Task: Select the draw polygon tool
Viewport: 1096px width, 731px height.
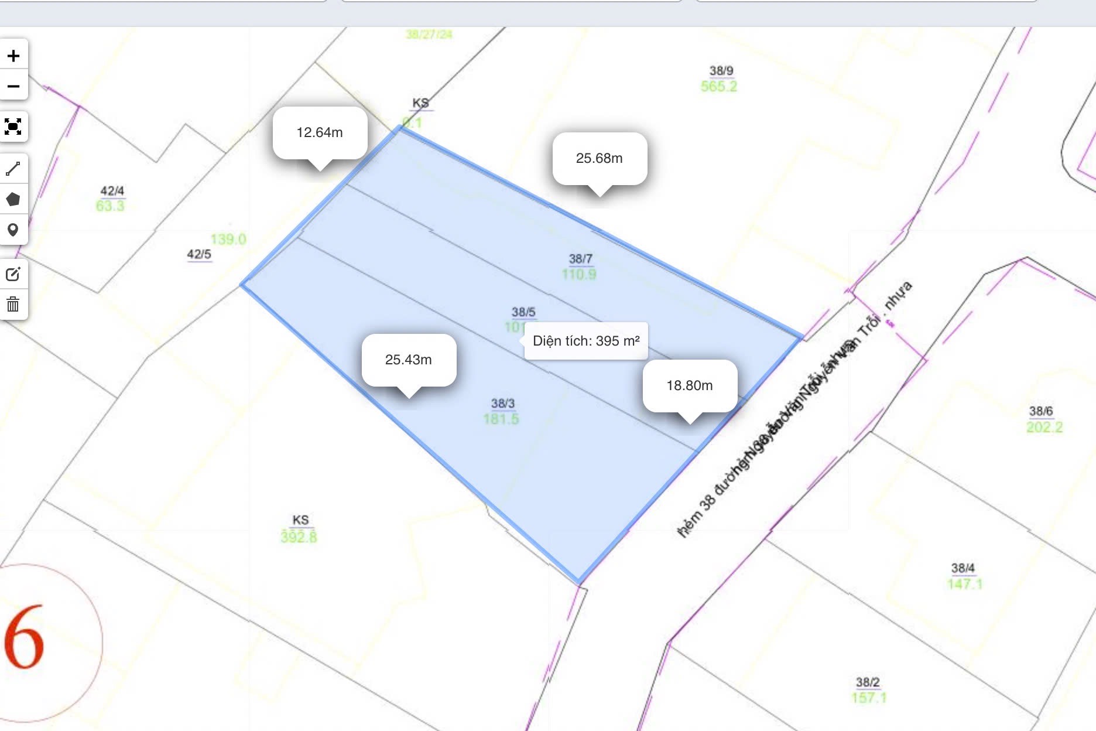Action: pos(13,199)
